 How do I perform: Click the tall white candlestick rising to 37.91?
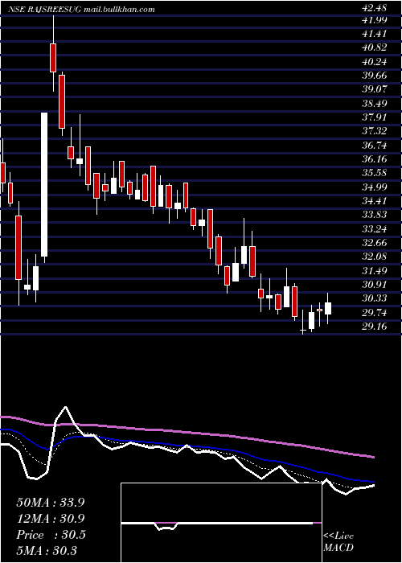coord(44,184)
